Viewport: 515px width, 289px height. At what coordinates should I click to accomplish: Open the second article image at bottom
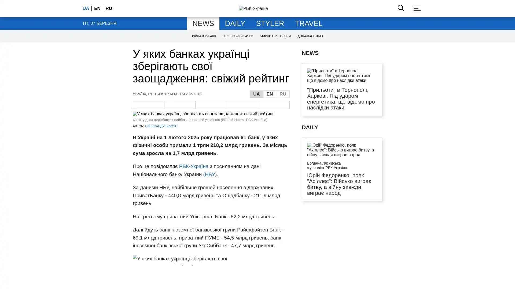coord(180,260)
